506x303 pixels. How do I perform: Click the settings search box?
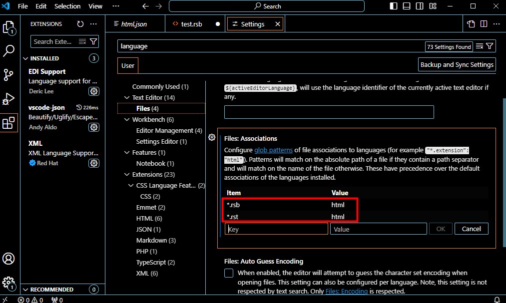(271, 46)
